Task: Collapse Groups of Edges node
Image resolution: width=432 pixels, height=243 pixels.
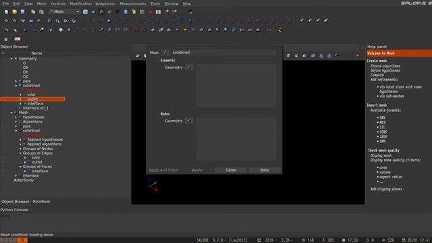Action: [x=20, y=153]
